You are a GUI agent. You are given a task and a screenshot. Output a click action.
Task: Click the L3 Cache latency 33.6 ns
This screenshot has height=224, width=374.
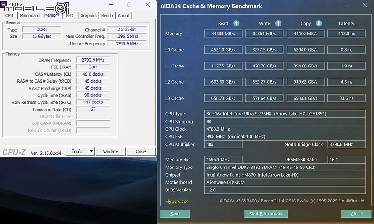[347, 98]
